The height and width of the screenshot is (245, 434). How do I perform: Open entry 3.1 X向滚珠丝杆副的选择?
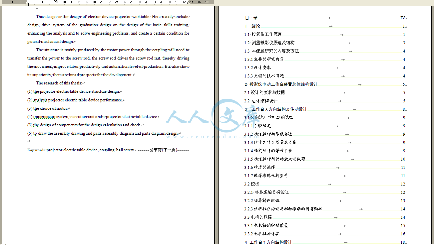[325, 118]
